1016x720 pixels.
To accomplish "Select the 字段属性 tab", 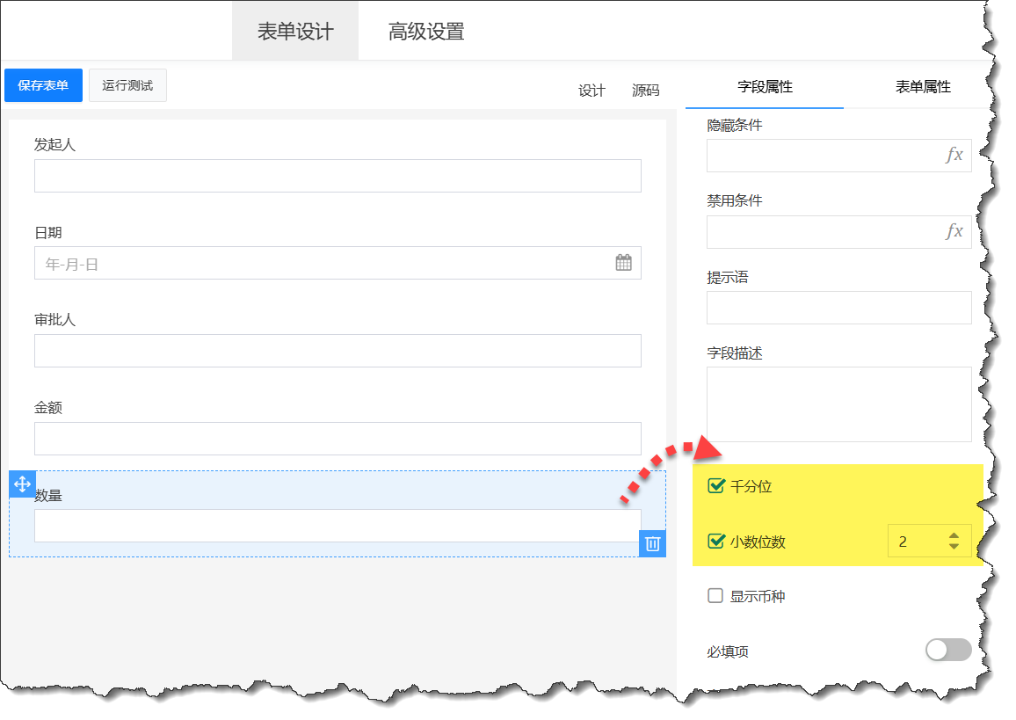I will point(765,87).
